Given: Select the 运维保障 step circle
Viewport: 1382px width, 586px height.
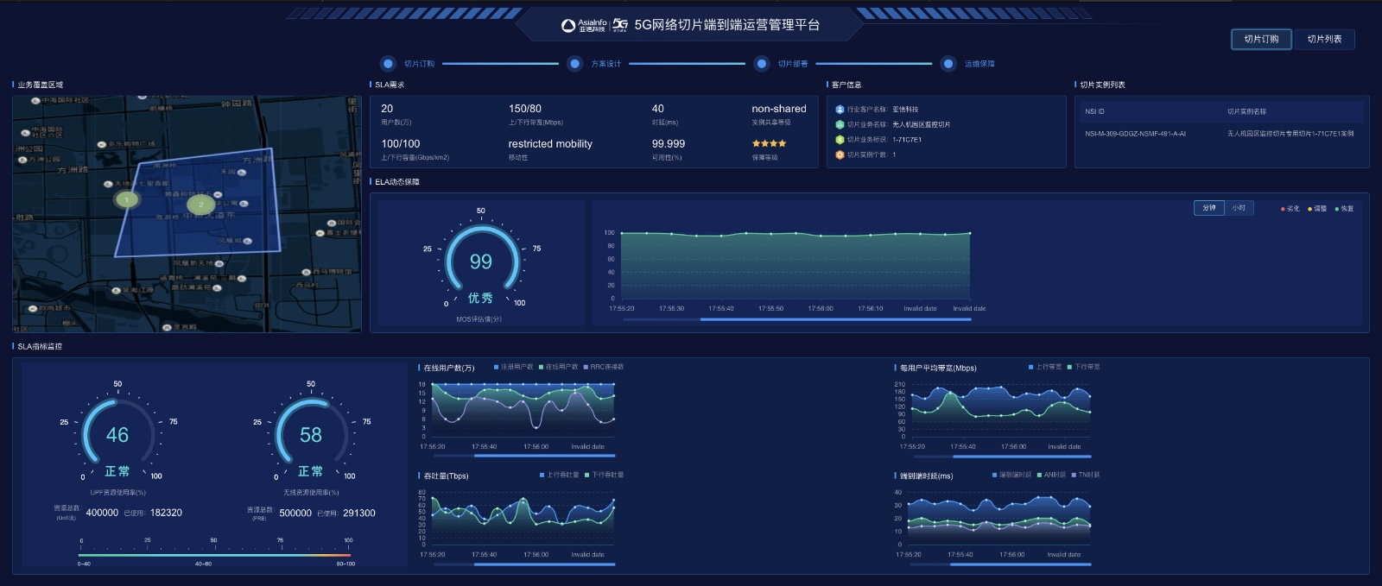Looking at the screenshot, I should [948, 64].
